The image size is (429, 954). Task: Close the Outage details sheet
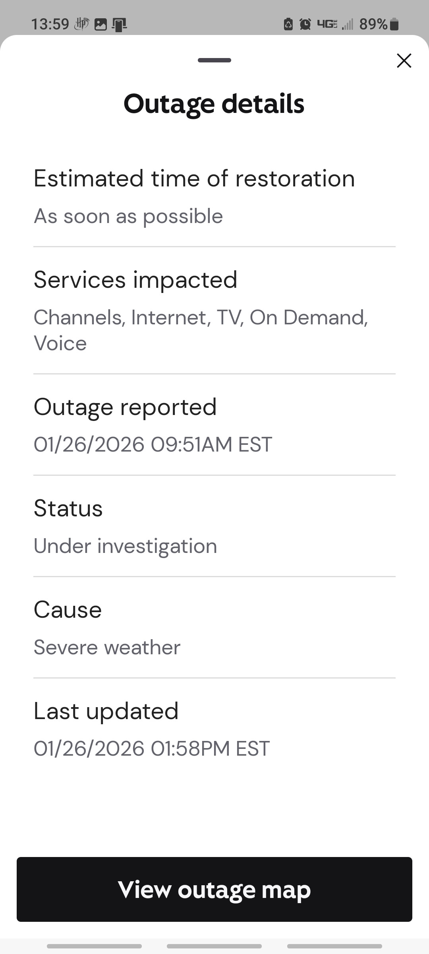coord(404,60)
